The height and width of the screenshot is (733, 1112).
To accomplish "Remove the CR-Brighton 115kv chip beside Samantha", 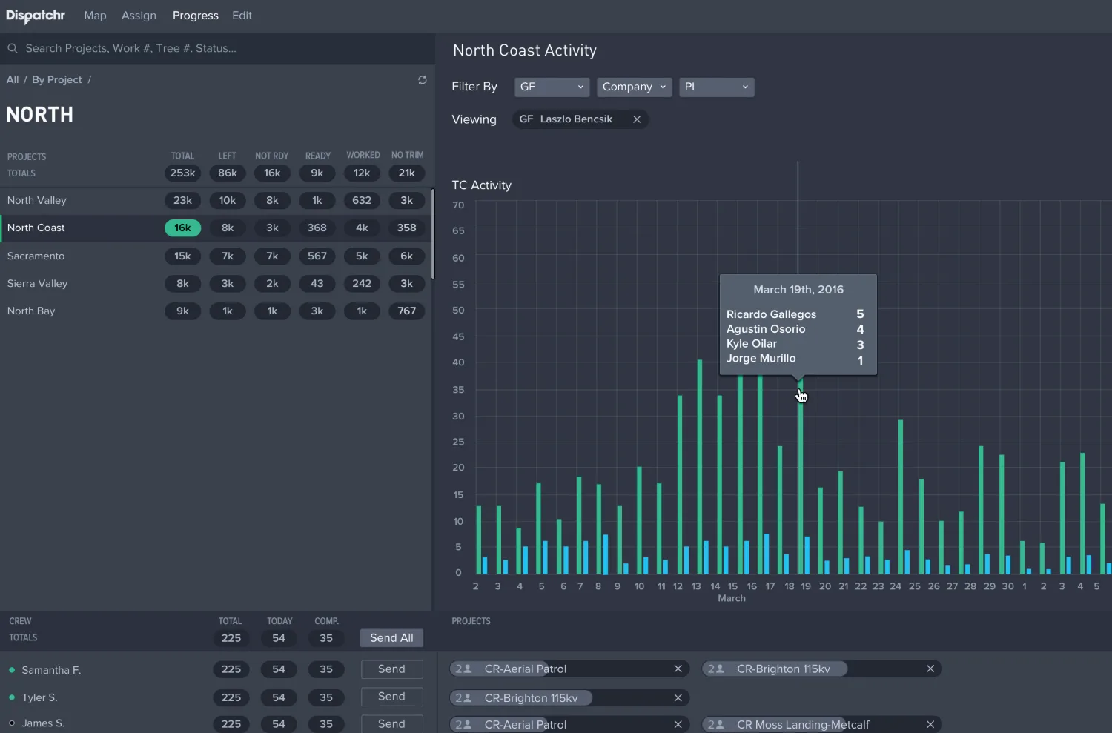I will click(x=930, y=669).
